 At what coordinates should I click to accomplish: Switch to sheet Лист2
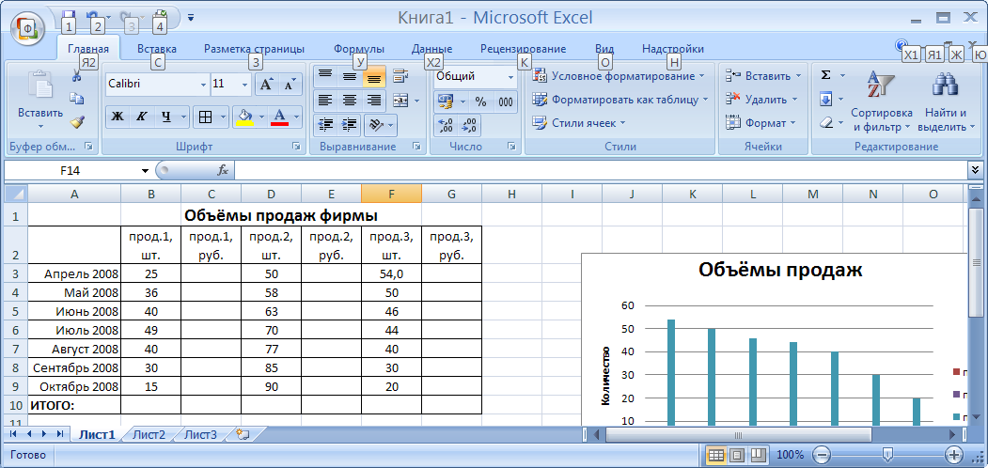point(149,434)
